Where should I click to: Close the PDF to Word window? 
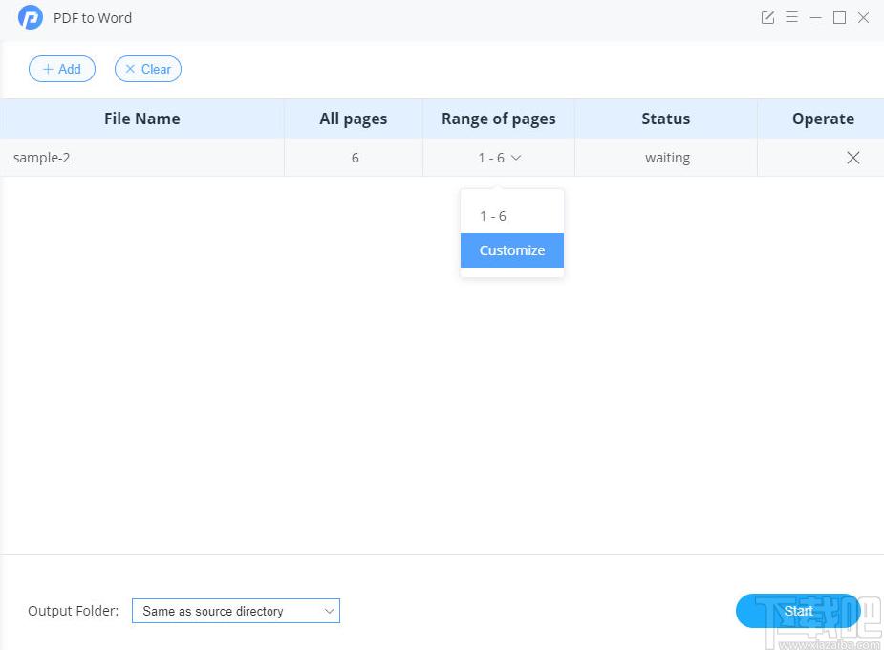click(x=863, y=17)
